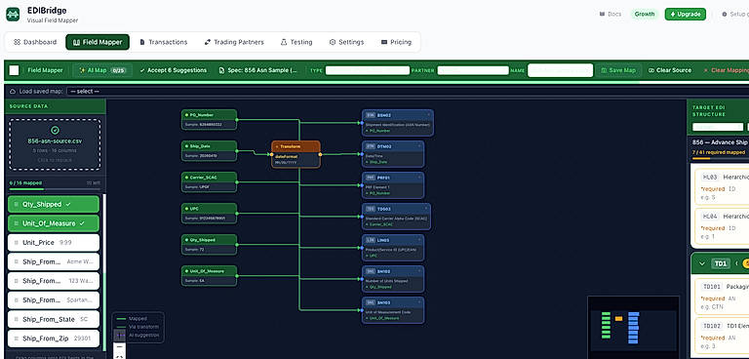Select the SN102 target node
Screen dimensions: 749x359
point(393,279)
